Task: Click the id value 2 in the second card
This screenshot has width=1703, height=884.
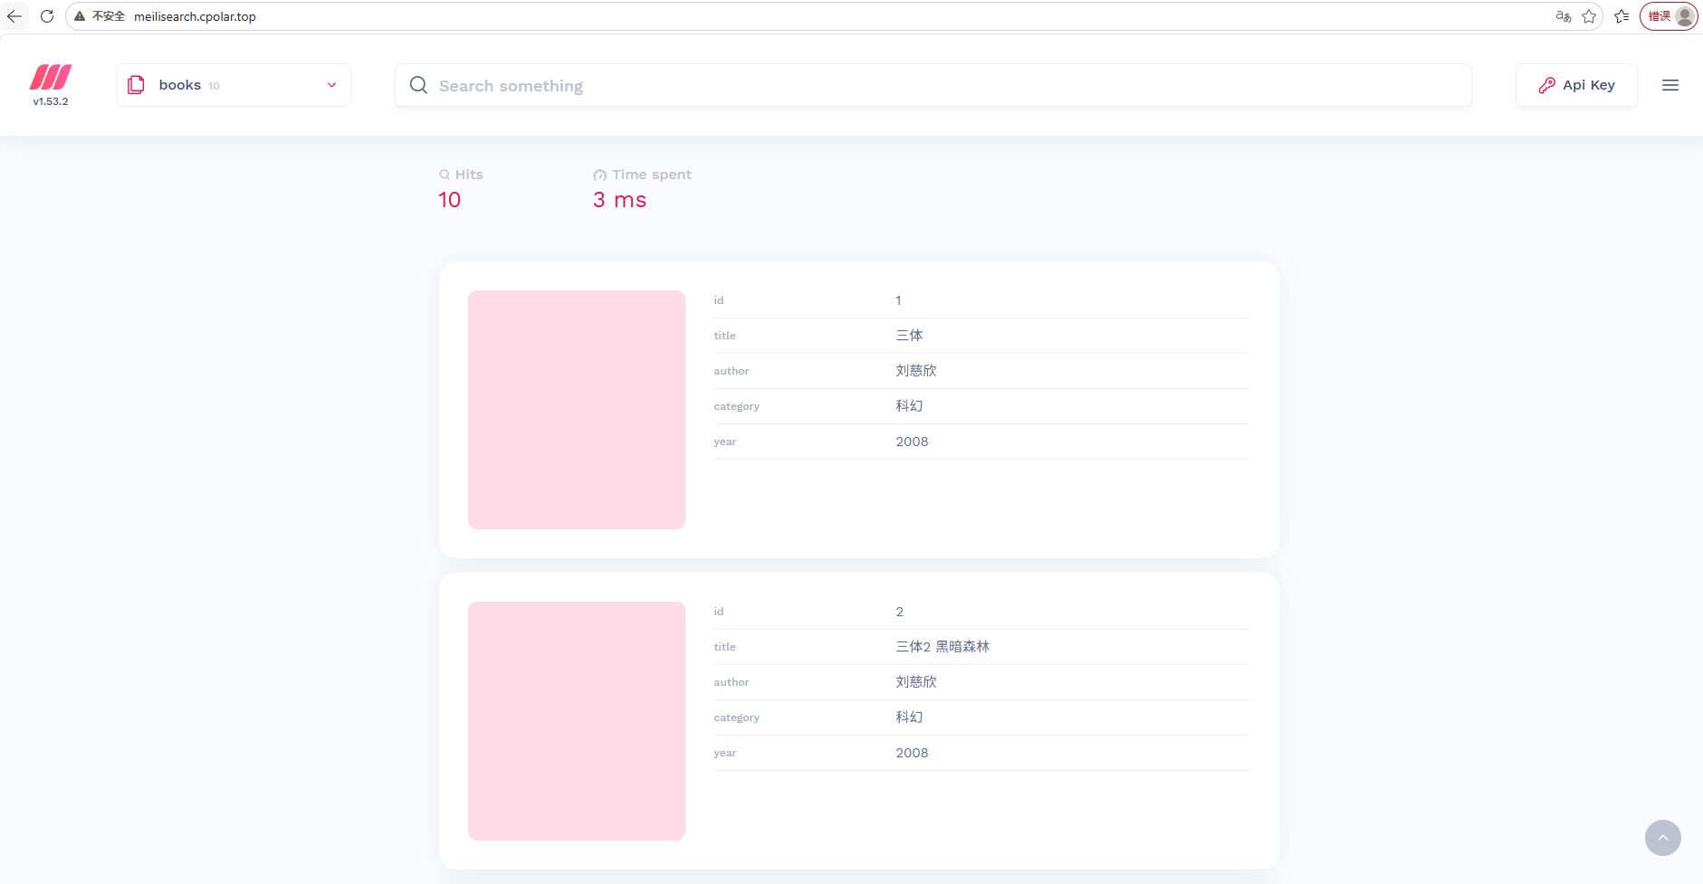Action: coord(899,612)
